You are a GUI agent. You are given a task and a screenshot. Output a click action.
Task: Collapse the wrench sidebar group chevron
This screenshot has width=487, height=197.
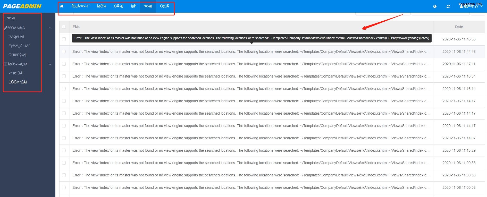[50, 28]
